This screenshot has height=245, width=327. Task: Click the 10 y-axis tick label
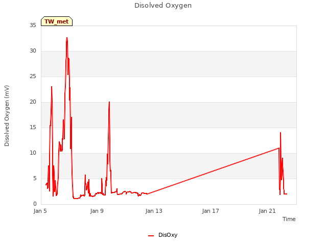click(x=33, y=153)
